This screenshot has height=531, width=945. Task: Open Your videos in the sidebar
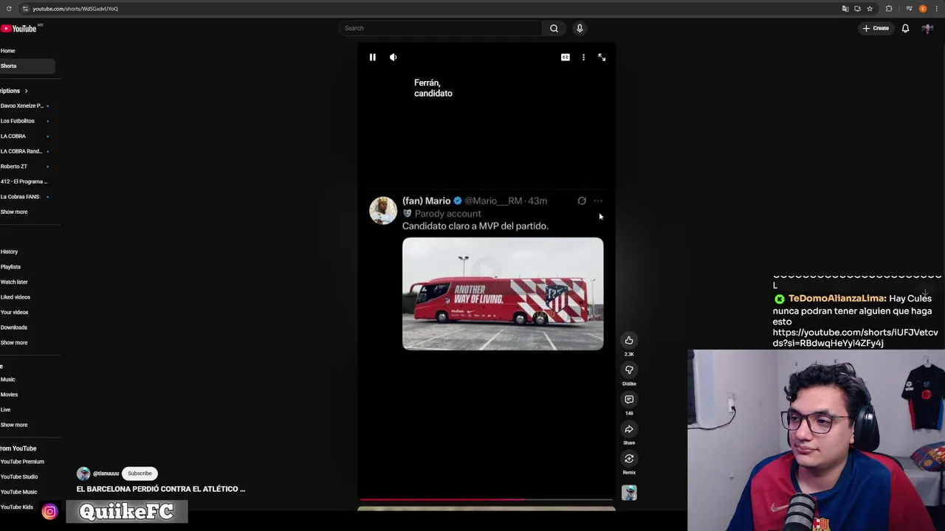coord(14,312)
